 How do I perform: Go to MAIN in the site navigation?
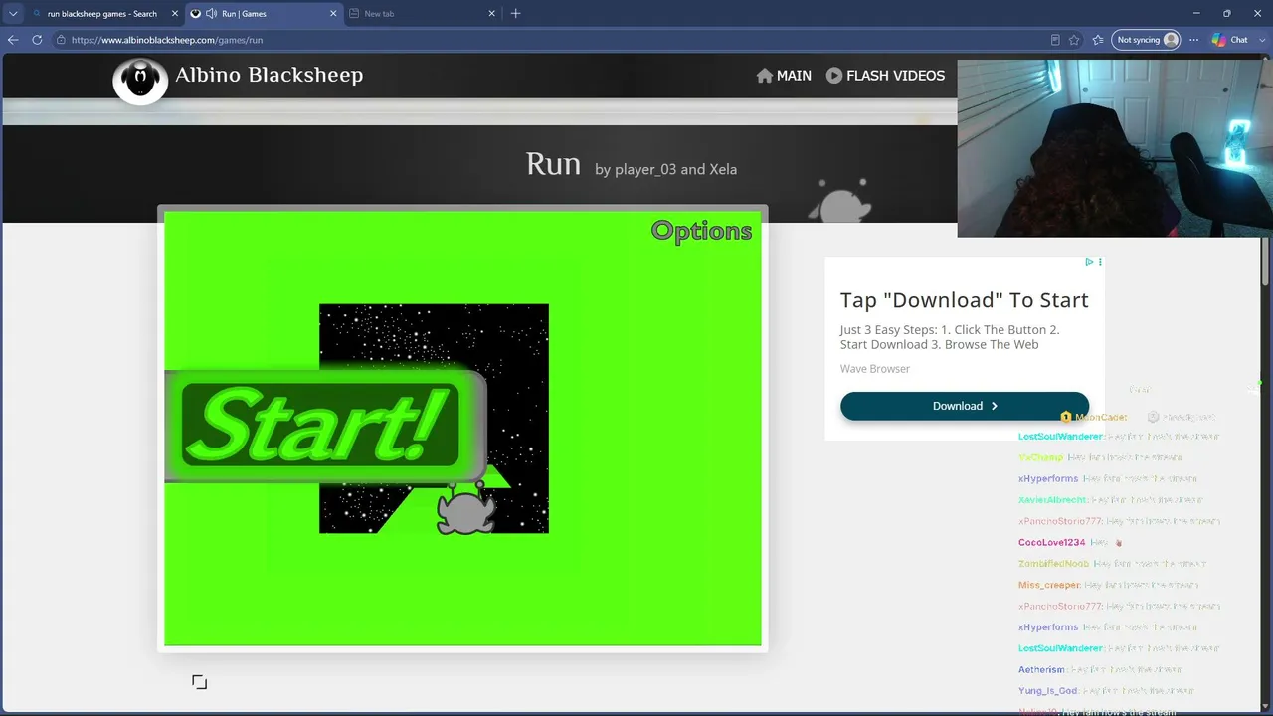(784, 75)
